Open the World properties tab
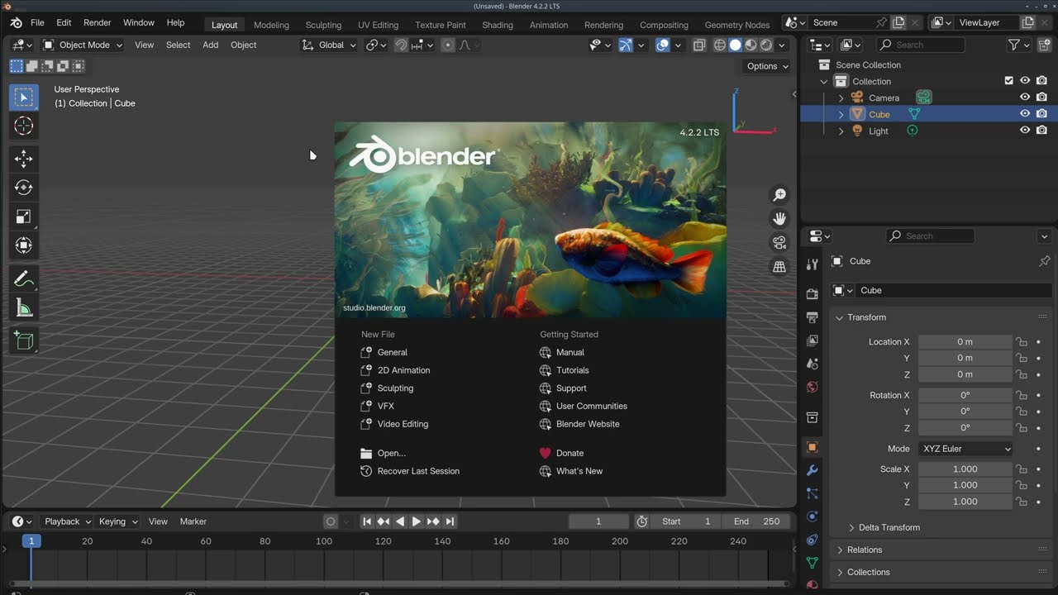Image resolution: width=1058 pixels, height=595 pixels. pyautogui.click(x=812, y=387)
